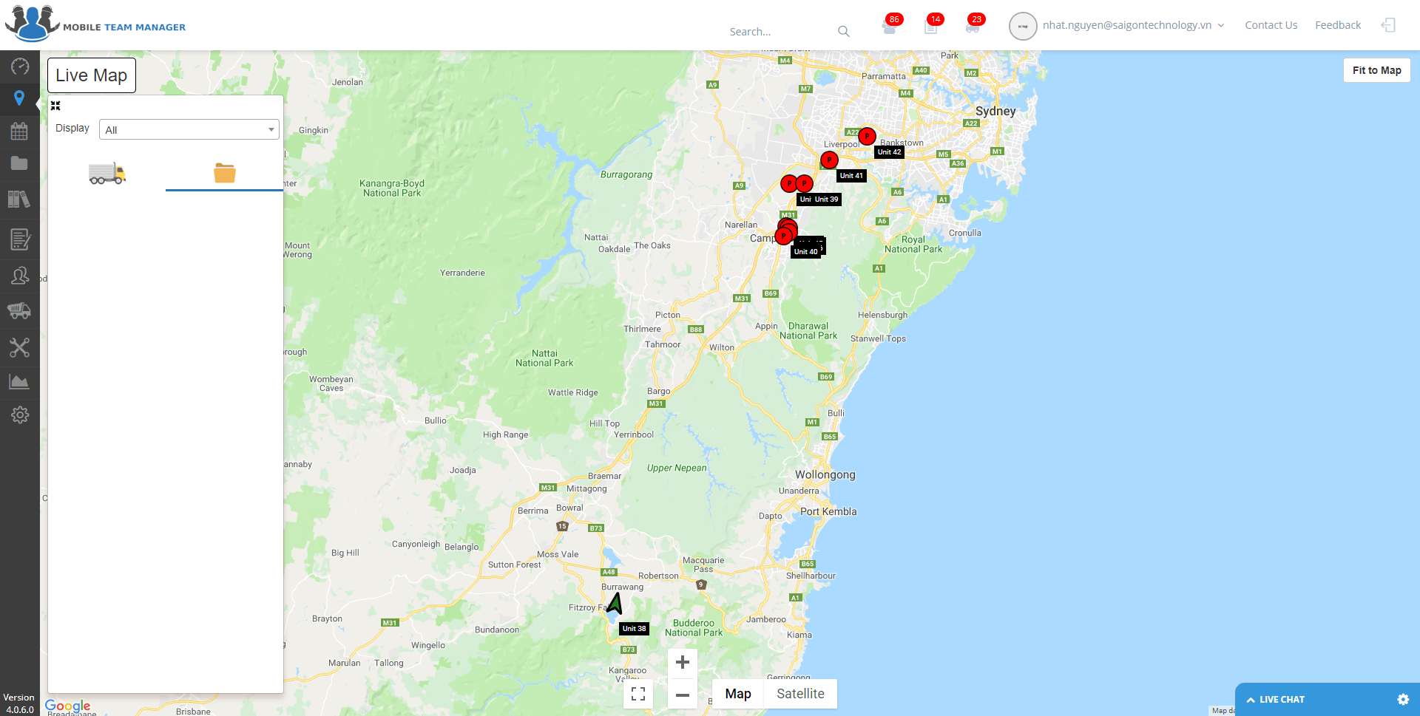Open the Display dropdown set to All

(189, 130)
